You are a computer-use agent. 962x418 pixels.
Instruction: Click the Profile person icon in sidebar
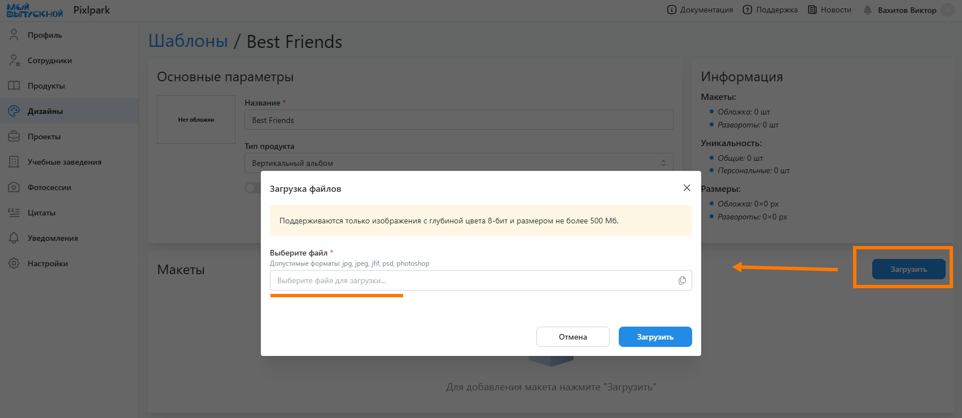click(14, 35)
